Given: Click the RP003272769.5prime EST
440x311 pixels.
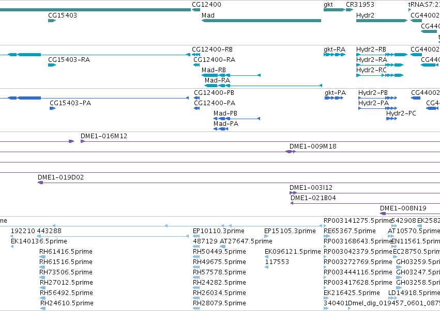Looking at the screenshot, I should tap(325, 267).
